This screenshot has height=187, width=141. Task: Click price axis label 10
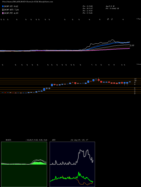pyautogui.click(x=135, y=81)
